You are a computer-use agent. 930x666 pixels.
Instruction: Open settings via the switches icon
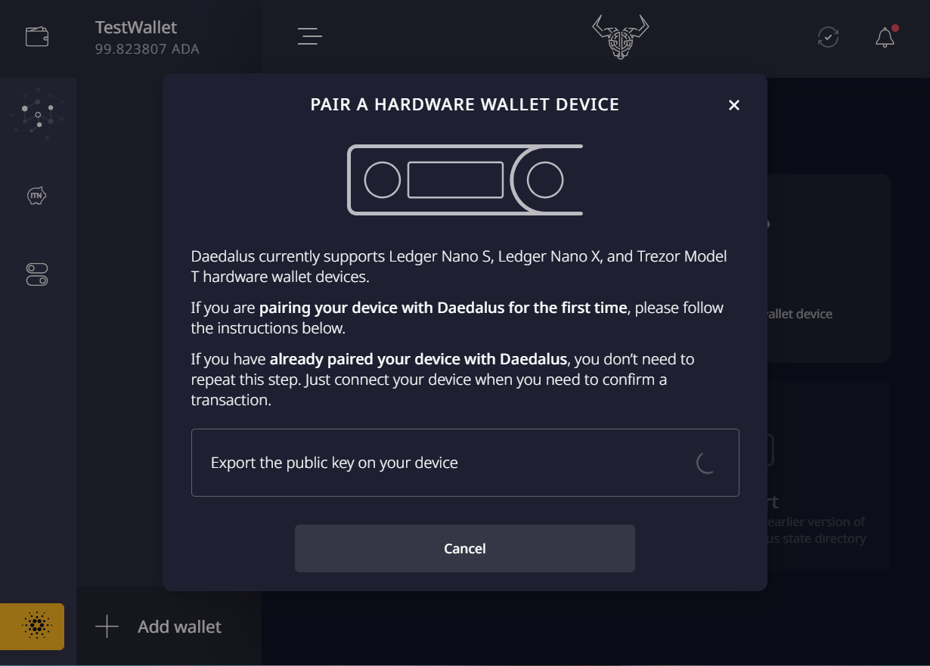[x=38, y=274]
